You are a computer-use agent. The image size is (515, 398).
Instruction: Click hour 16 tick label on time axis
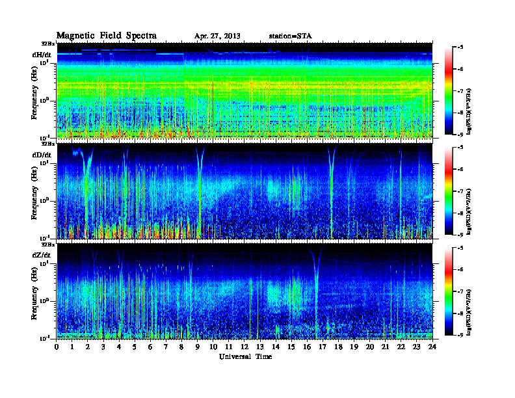tap(307, 347)
